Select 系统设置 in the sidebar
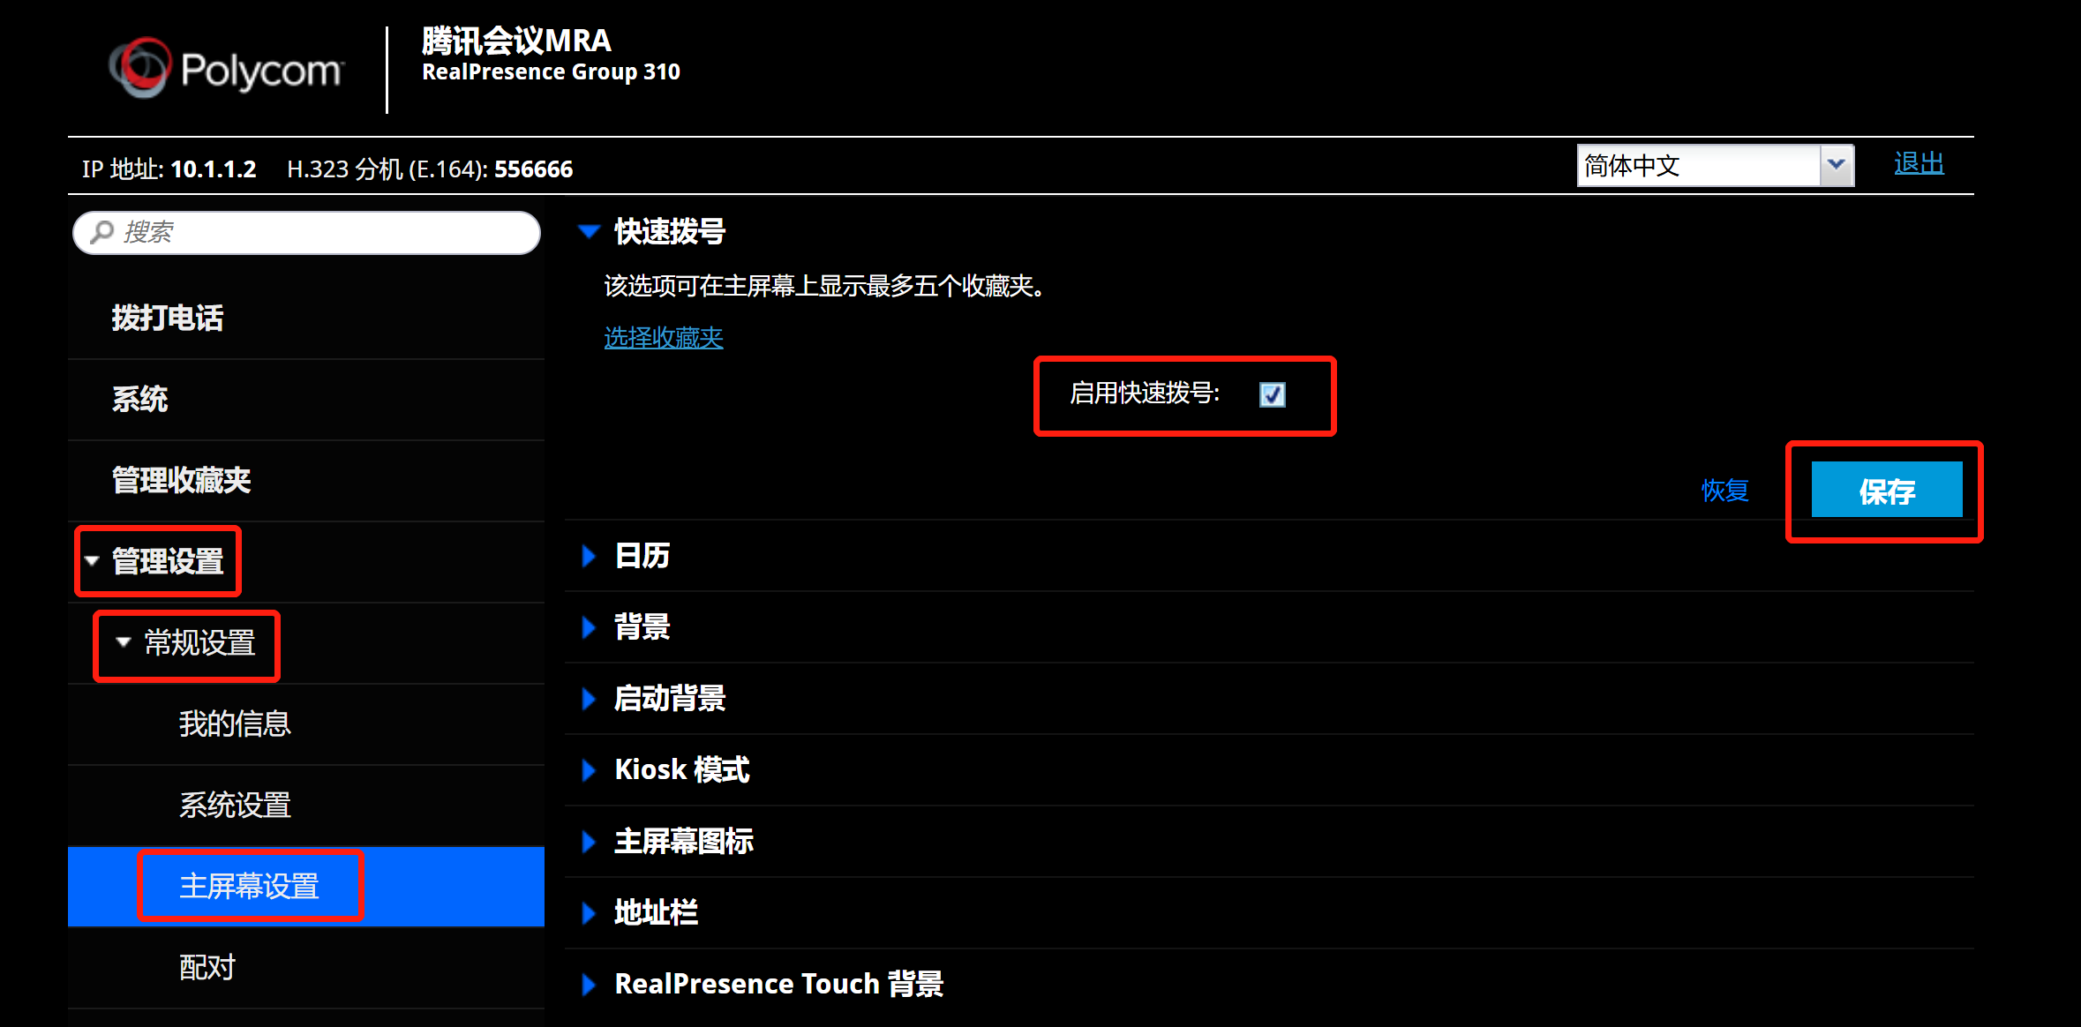The image size is (2081, 1027). pyautogui.click(x=235, y=806)
